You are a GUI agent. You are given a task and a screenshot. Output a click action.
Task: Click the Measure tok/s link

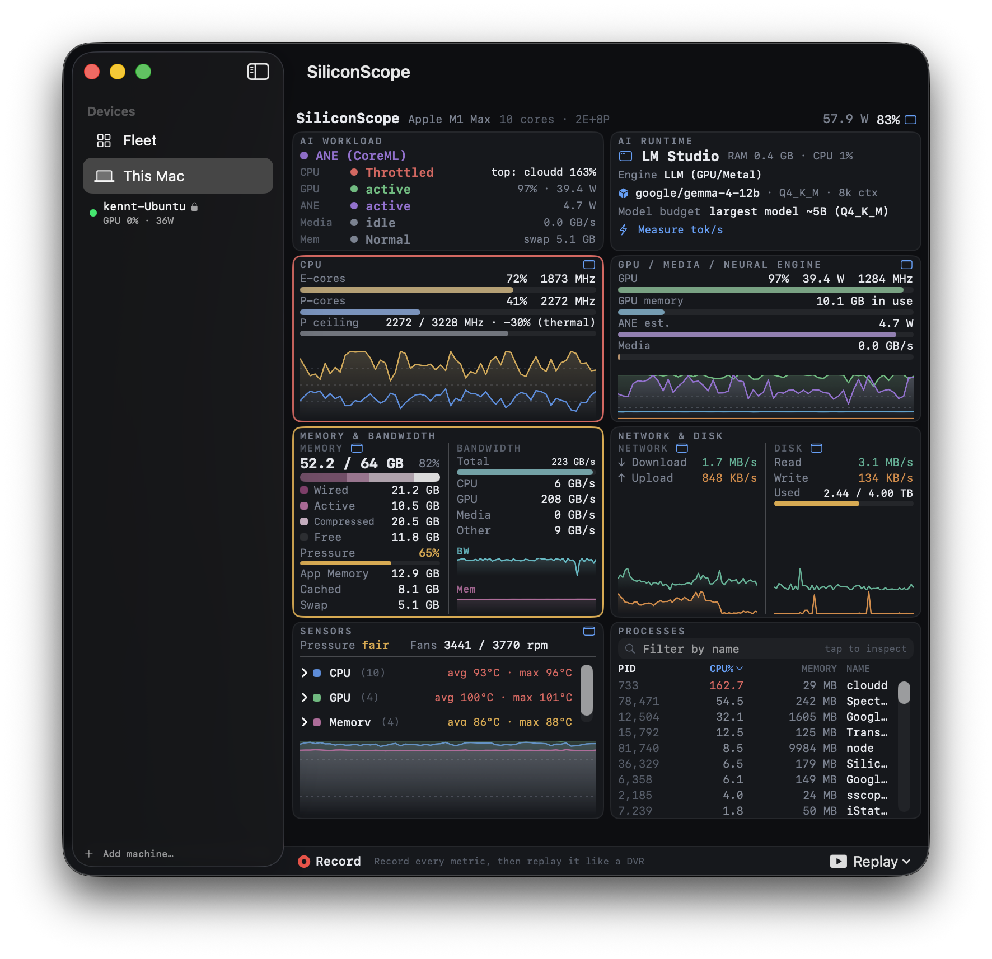point(680,230)
